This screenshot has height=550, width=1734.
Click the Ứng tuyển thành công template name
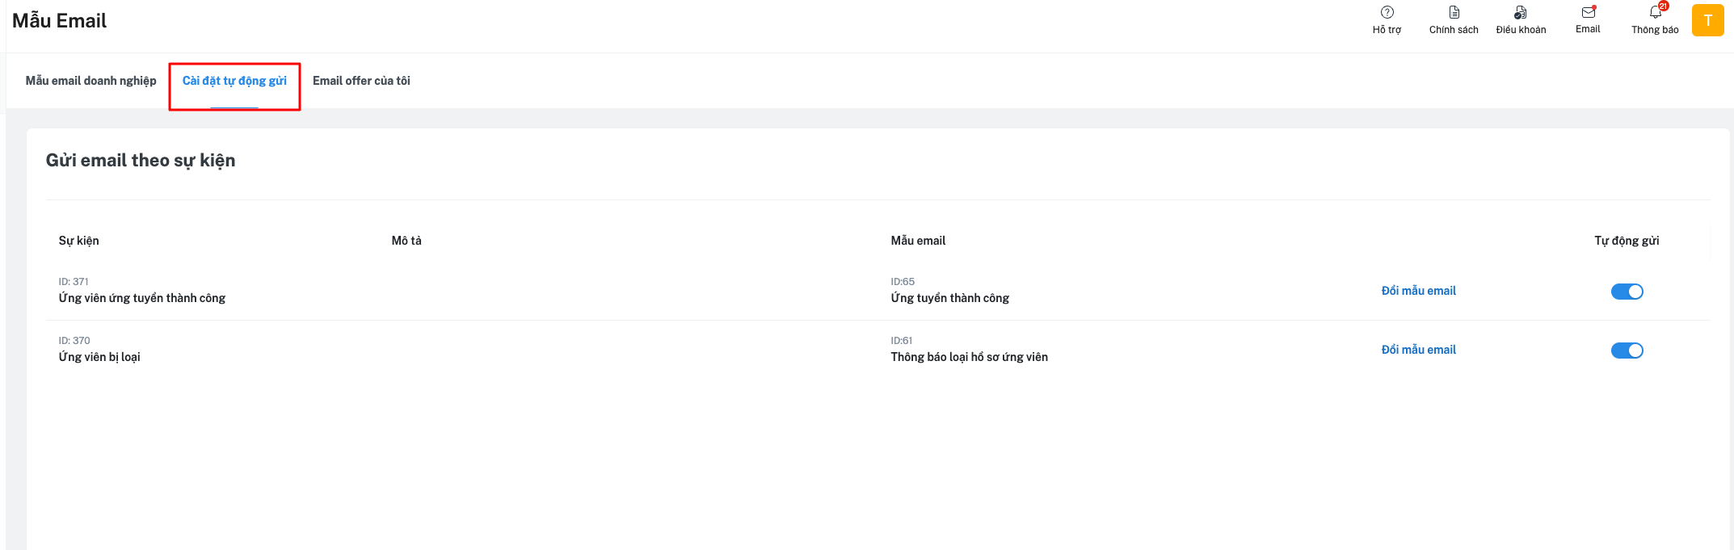pyautogui.click(x=949, y=298)
